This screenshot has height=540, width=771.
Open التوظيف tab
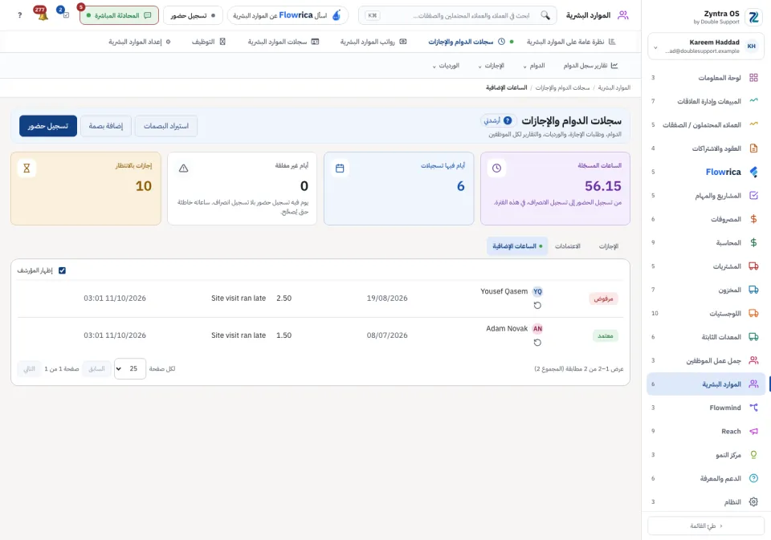[x=209, y=42]
